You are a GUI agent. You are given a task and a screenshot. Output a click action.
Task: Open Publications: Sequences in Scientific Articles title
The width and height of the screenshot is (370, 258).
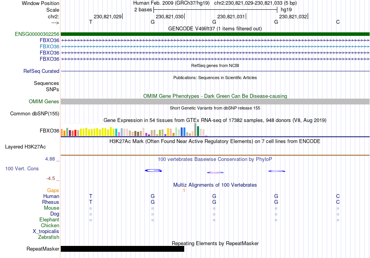(215, 78)
